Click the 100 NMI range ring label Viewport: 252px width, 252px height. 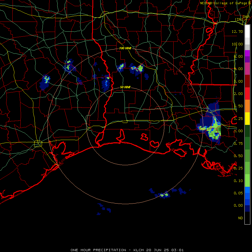coord(125,48)
